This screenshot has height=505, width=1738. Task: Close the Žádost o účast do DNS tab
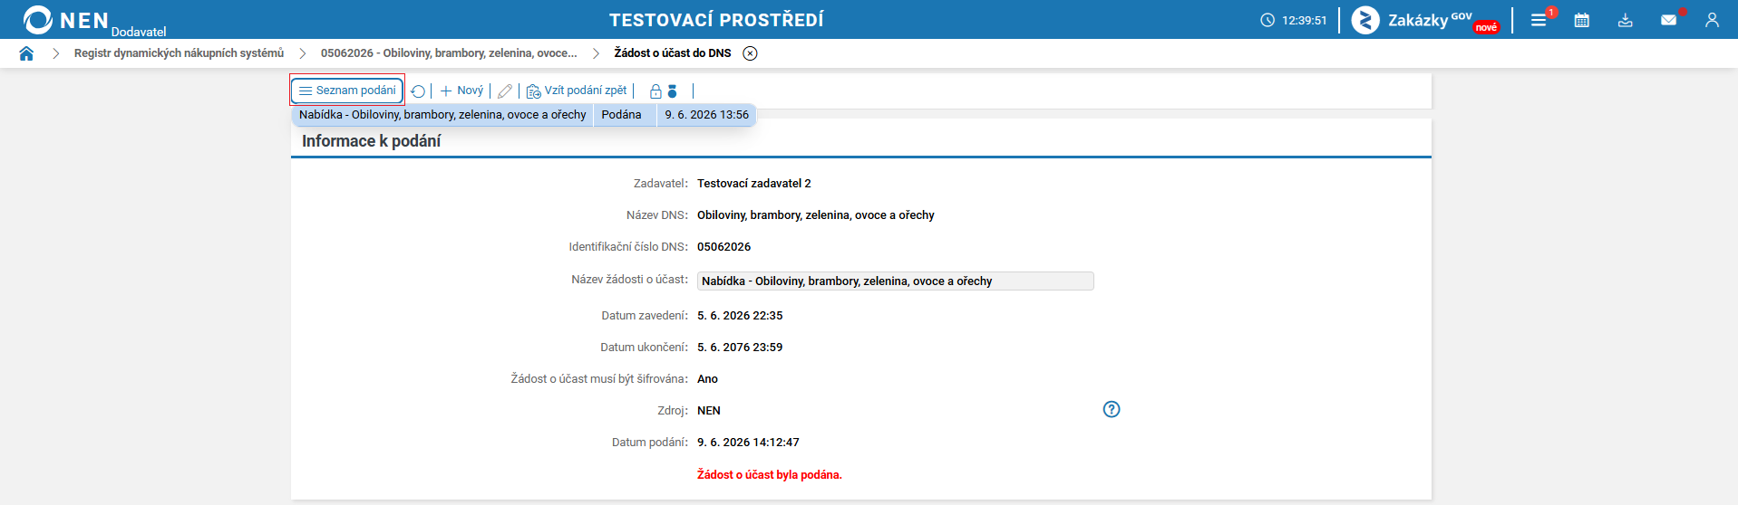pyautogui.click(x=750, y=53)
